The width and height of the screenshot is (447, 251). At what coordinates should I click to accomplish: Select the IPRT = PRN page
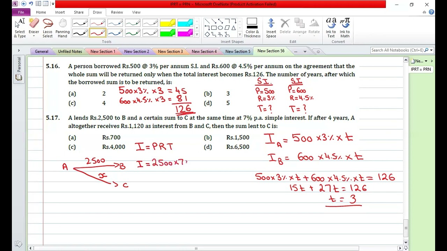tap(421, 69)
